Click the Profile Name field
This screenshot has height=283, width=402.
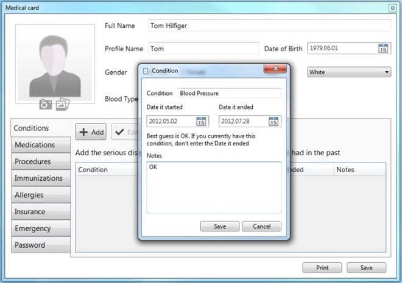pyautogui.click(x=203, y=49)
